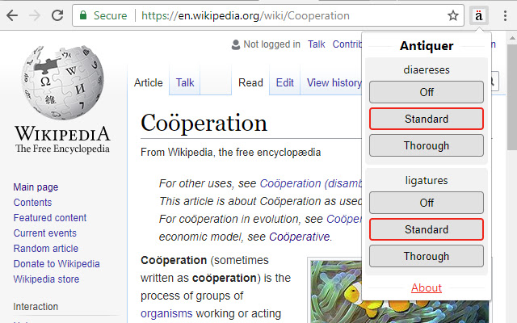Viewport: 517px width, 323px height.
Task: Set ligatures to Standard
Action: point(427,229)
